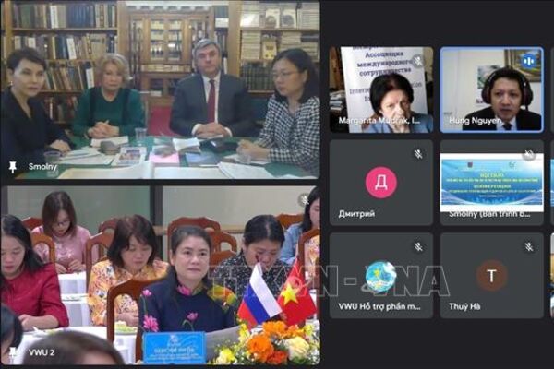Viewport: 554px width, 369px height.
Task: Select the Smolny main video feed
Action: [x=160, y=89]
